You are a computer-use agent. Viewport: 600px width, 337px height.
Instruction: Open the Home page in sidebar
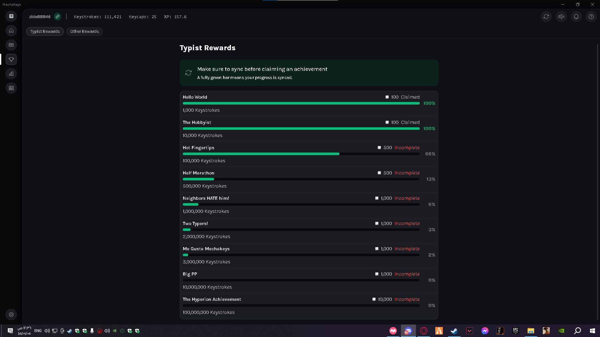[11, 31]
